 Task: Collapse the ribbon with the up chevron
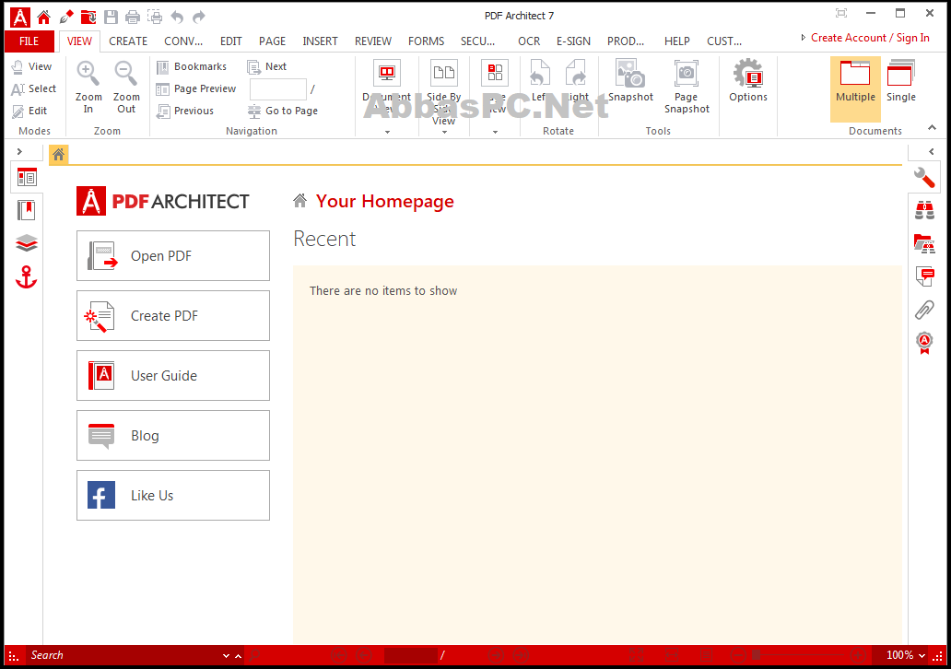pos(933,127)
